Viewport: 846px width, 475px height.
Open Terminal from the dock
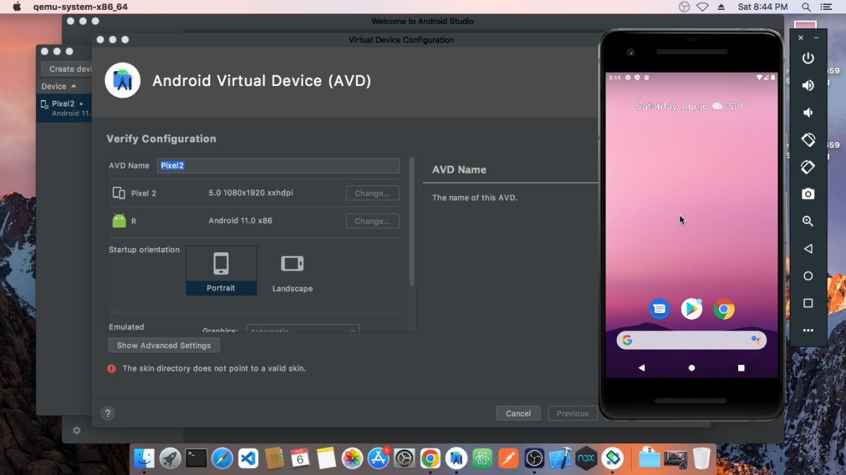(196, 458)
